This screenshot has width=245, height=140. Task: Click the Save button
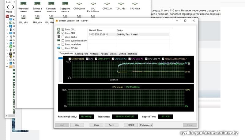coord(111,125)
